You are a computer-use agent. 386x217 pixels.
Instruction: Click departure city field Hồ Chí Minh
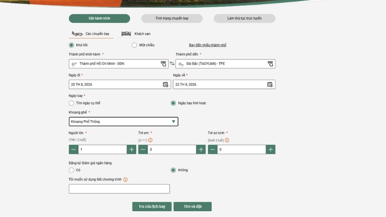[x=119, y=64]
